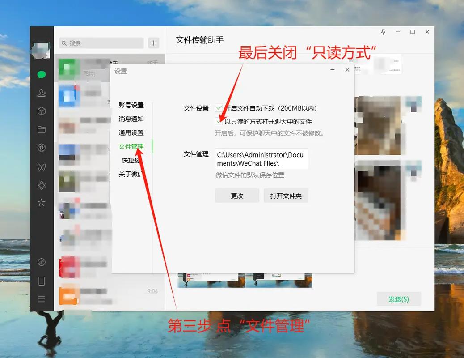Open the sidebar hamburger menu
Viewport: 464px width, 358px height.
point(41,298)
